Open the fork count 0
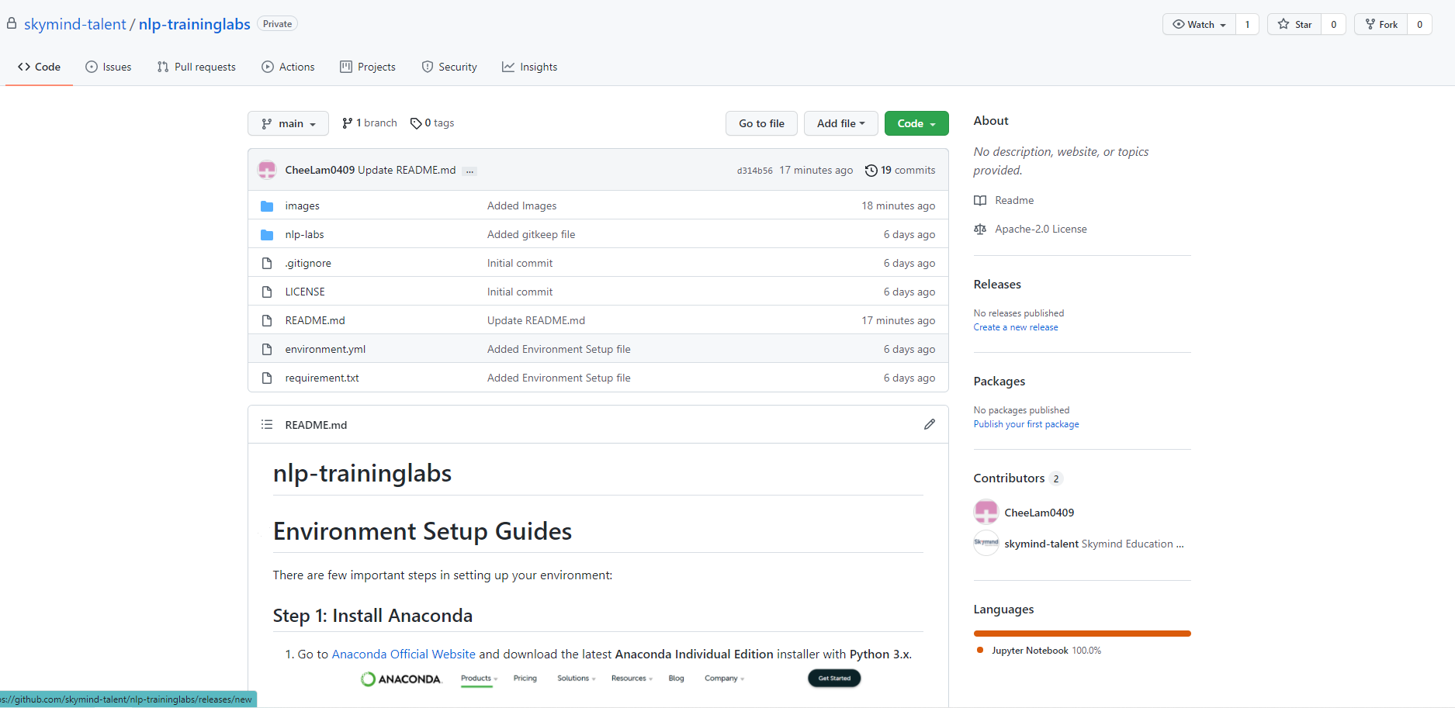Image resolution: width=1455 pixels, height=708 pixels. pyautogui.click(x=1420, y=24)
